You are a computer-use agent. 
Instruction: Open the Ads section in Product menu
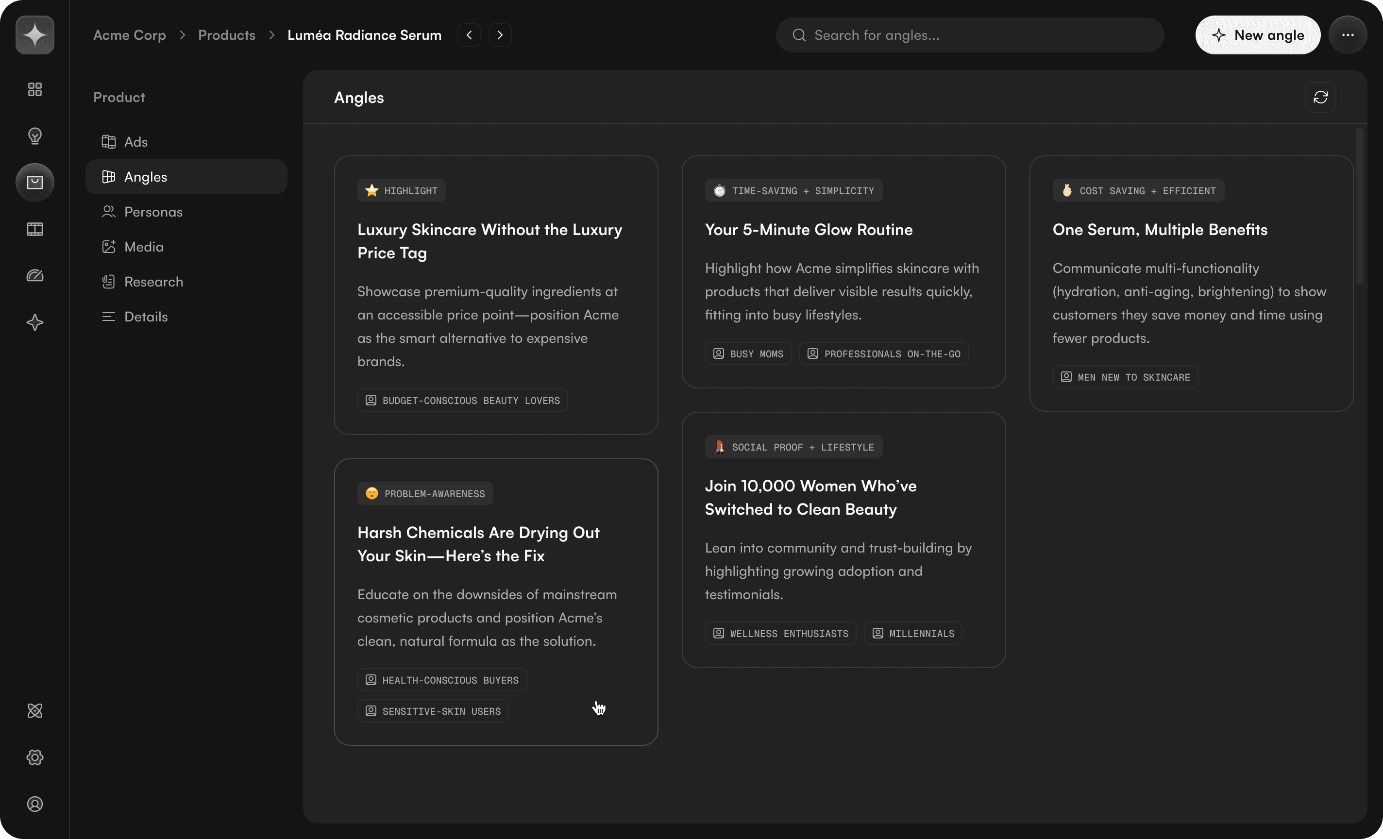(x=186, y=142)
